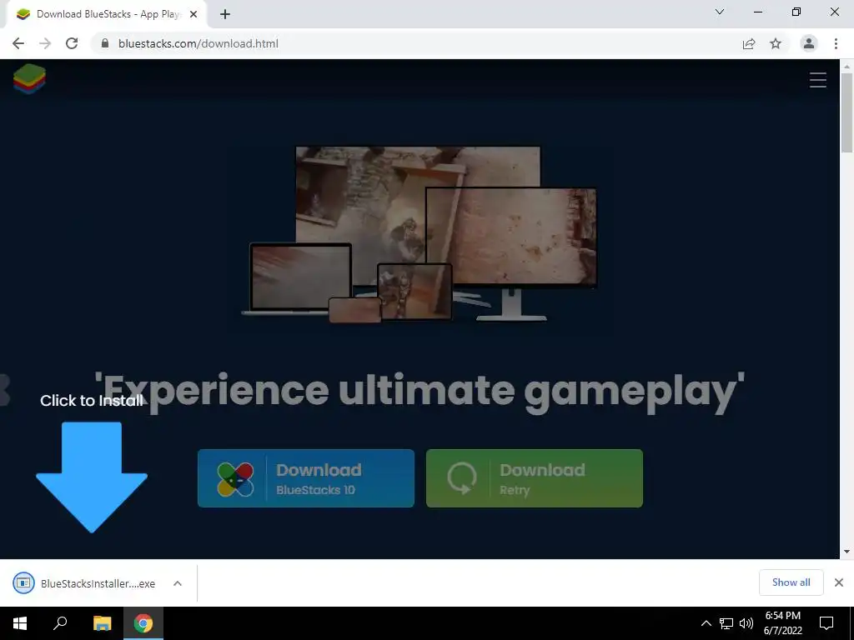
Task: Share this page icon
Action: [x=749, y=43]
